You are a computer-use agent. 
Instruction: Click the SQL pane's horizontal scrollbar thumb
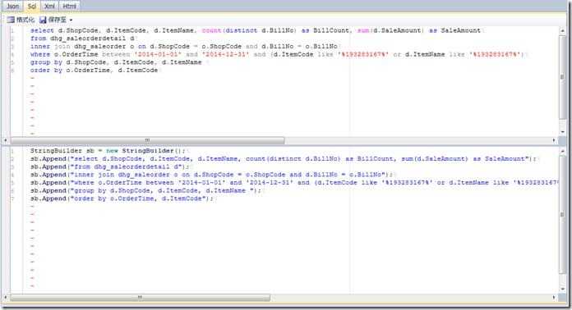click(147, 140)
